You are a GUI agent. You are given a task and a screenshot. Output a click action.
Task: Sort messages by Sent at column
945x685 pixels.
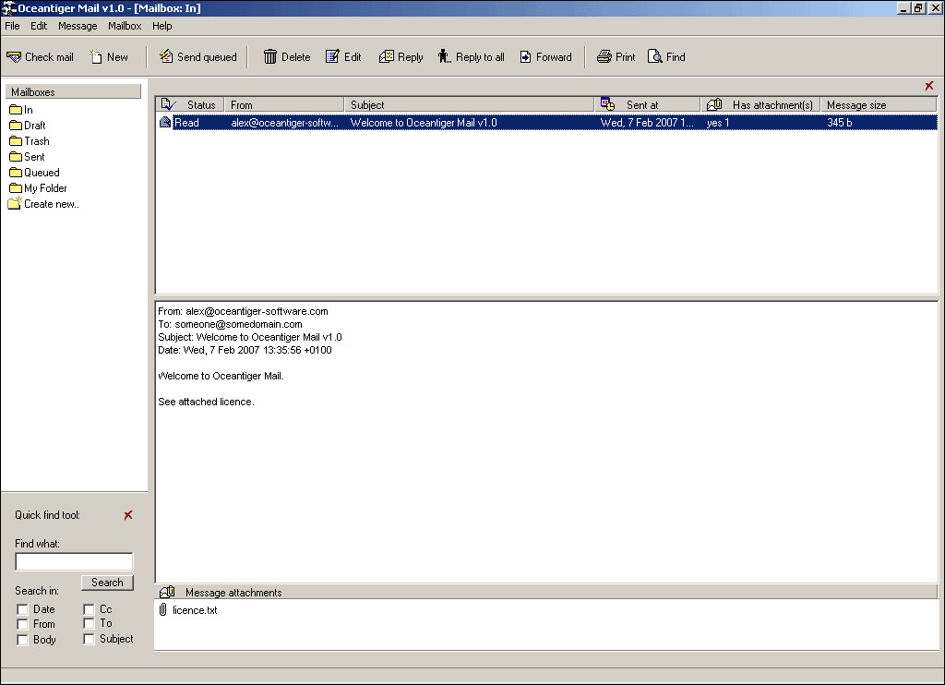point(647,105)
